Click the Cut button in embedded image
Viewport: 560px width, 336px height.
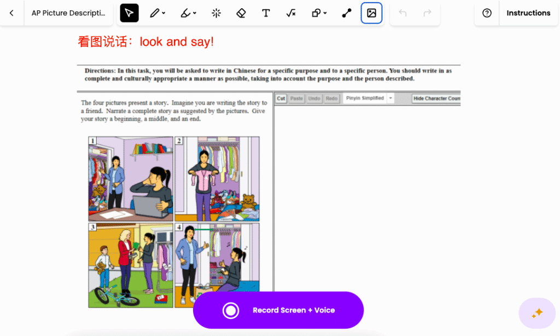point(281,99)
